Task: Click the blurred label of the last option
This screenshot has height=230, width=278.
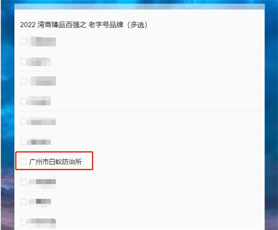Action: coord(42,223)
